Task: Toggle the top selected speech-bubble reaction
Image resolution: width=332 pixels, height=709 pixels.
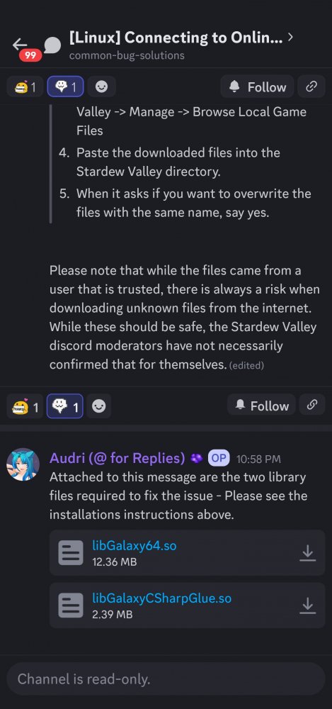Action: click(x=66, y=86)
